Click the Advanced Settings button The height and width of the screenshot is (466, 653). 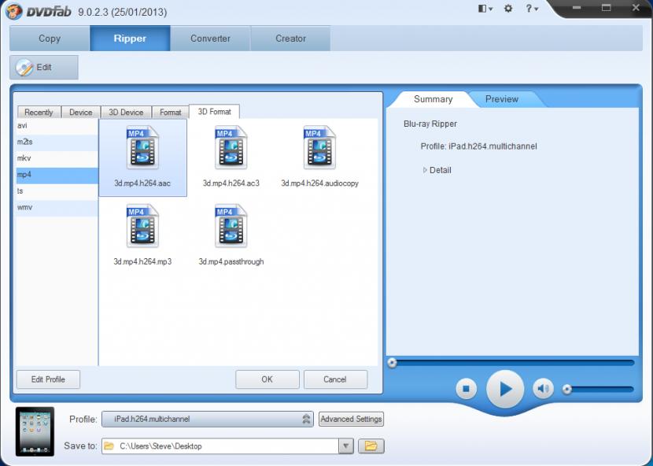(351, 419)
